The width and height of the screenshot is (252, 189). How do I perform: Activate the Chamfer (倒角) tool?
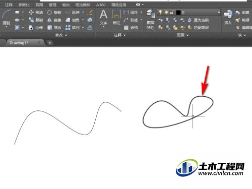click(x=72, y=20)
